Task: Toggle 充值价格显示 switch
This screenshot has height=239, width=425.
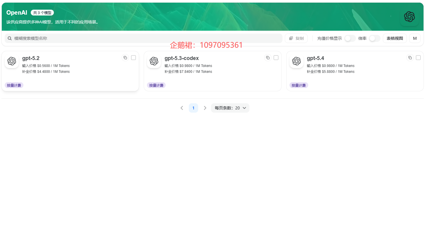Action: [x=350, y=38]
